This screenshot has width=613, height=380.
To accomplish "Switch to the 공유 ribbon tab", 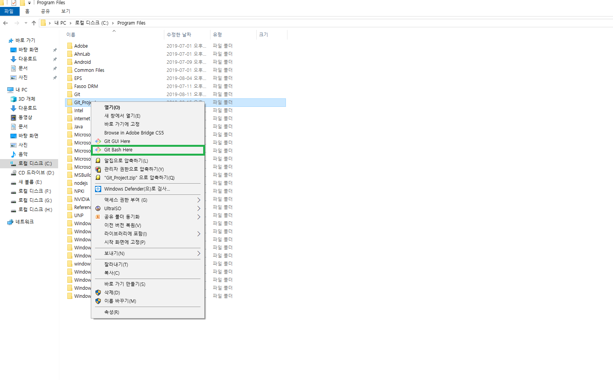I will coord(45,12).
